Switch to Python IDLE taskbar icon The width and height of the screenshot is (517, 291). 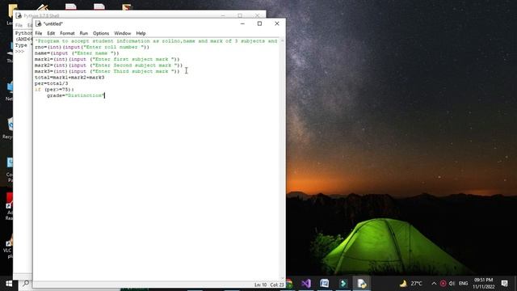362,284
